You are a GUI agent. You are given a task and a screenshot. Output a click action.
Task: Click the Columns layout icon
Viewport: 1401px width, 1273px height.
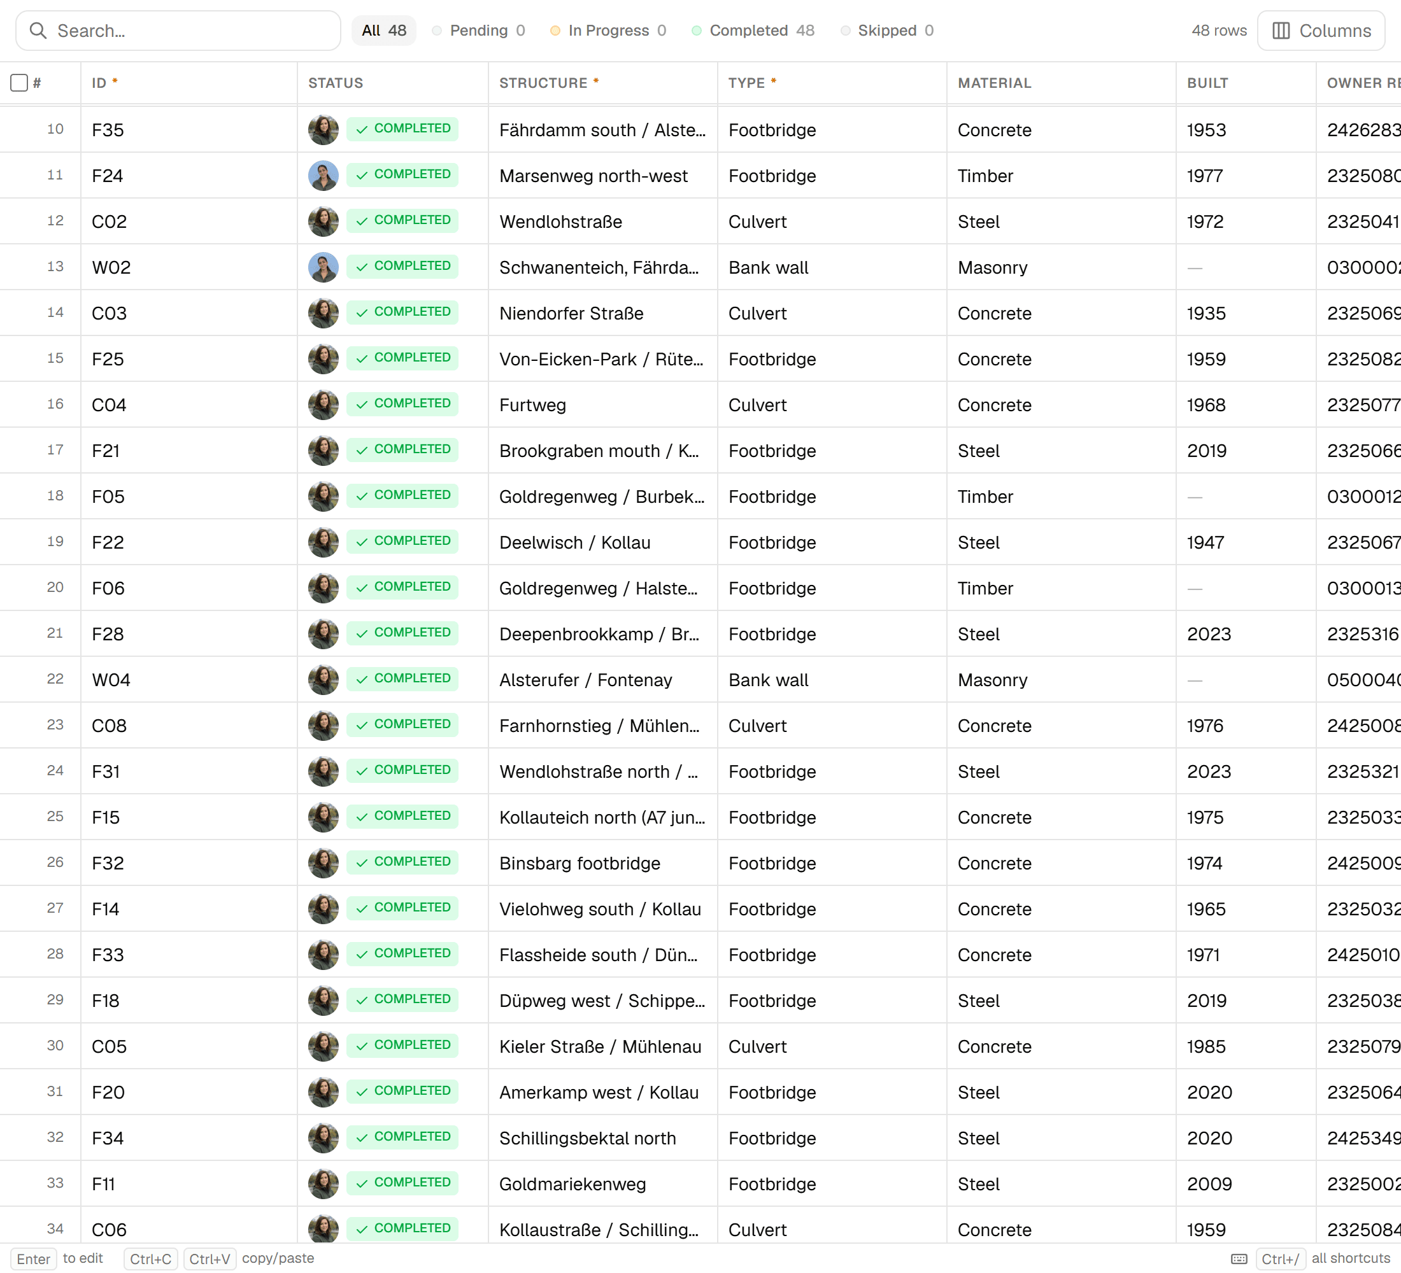point(1281,31)
